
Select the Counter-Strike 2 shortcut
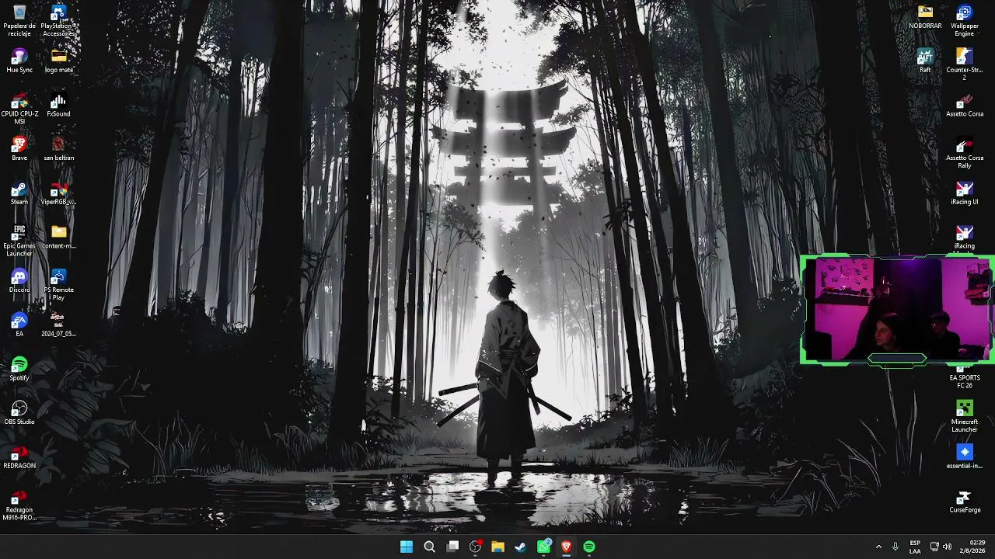click(965, 65)
